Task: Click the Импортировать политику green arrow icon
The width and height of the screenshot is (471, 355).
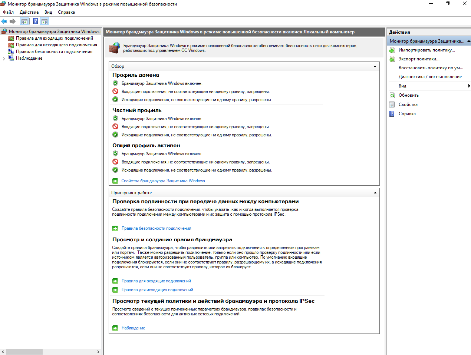Action: coord(392,50)
